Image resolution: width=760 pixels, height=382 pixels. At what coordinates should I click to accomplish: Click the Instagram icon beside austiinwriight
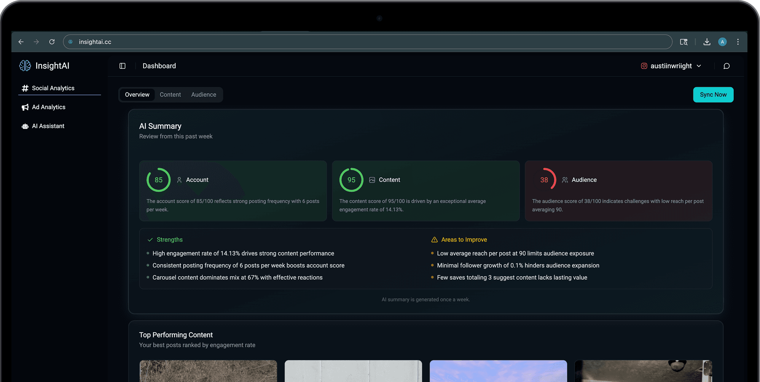pyautogui.click(x=644, y=65)
